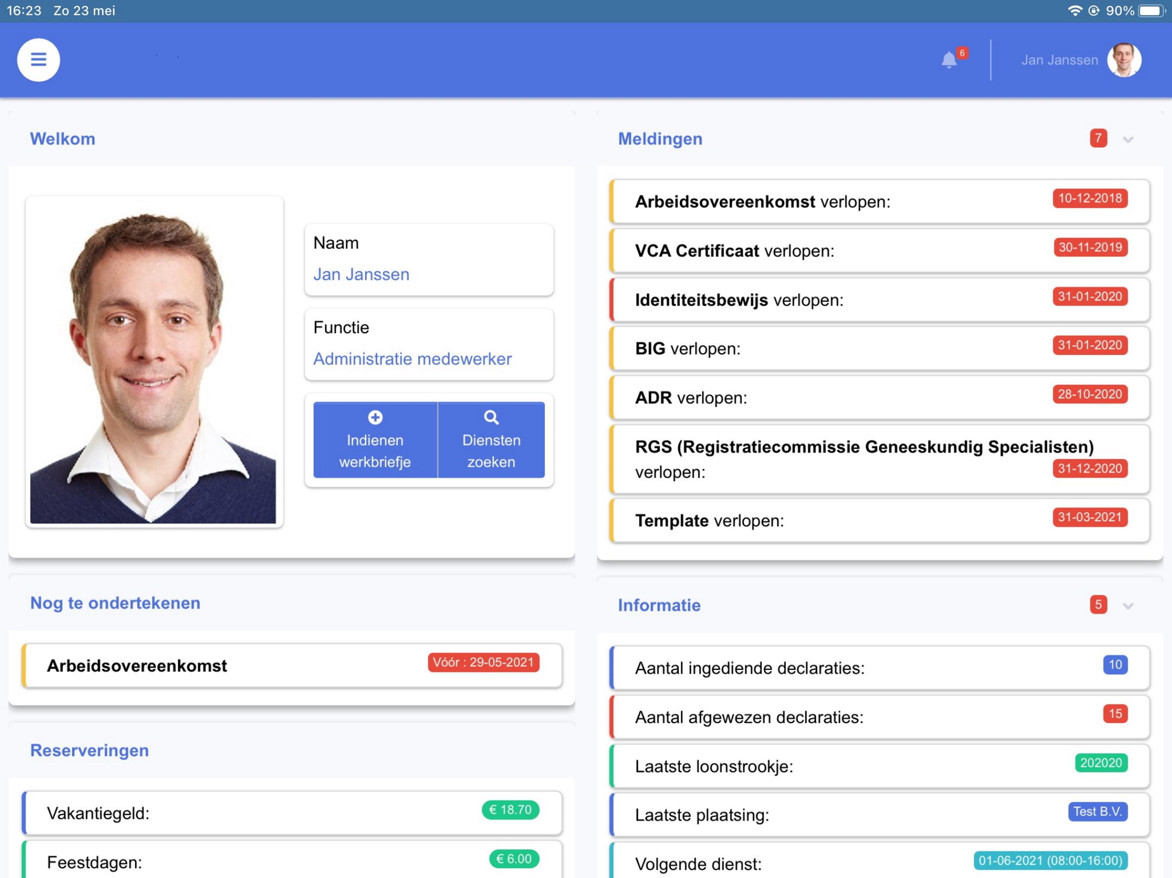Click the Meldingen panel heading

(660, 139)
